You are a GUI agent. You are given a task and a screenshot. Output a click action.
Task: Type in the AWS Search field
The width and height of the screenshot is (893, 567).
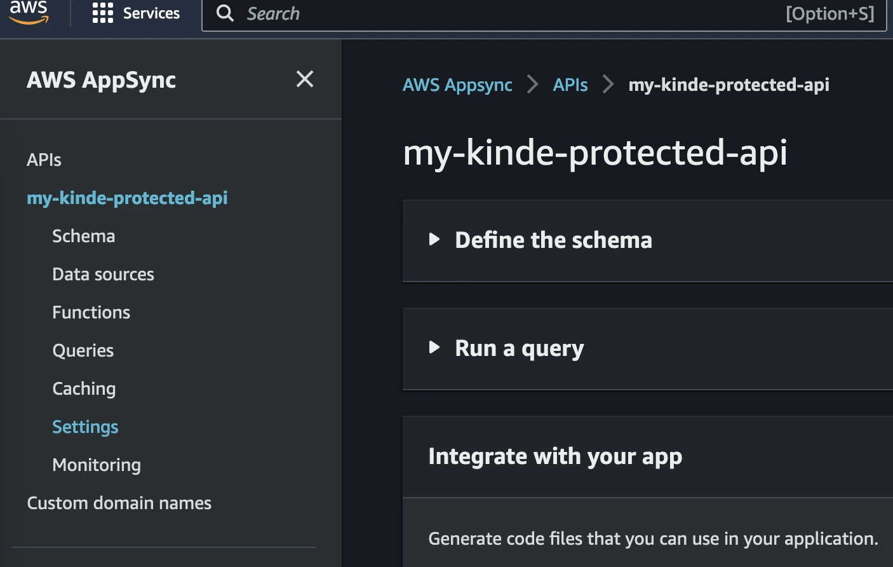(508, 14)
